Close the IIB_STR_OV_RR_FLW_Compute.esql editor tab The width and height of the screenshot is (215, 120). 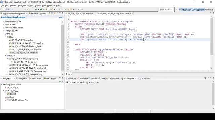point(132,13)
